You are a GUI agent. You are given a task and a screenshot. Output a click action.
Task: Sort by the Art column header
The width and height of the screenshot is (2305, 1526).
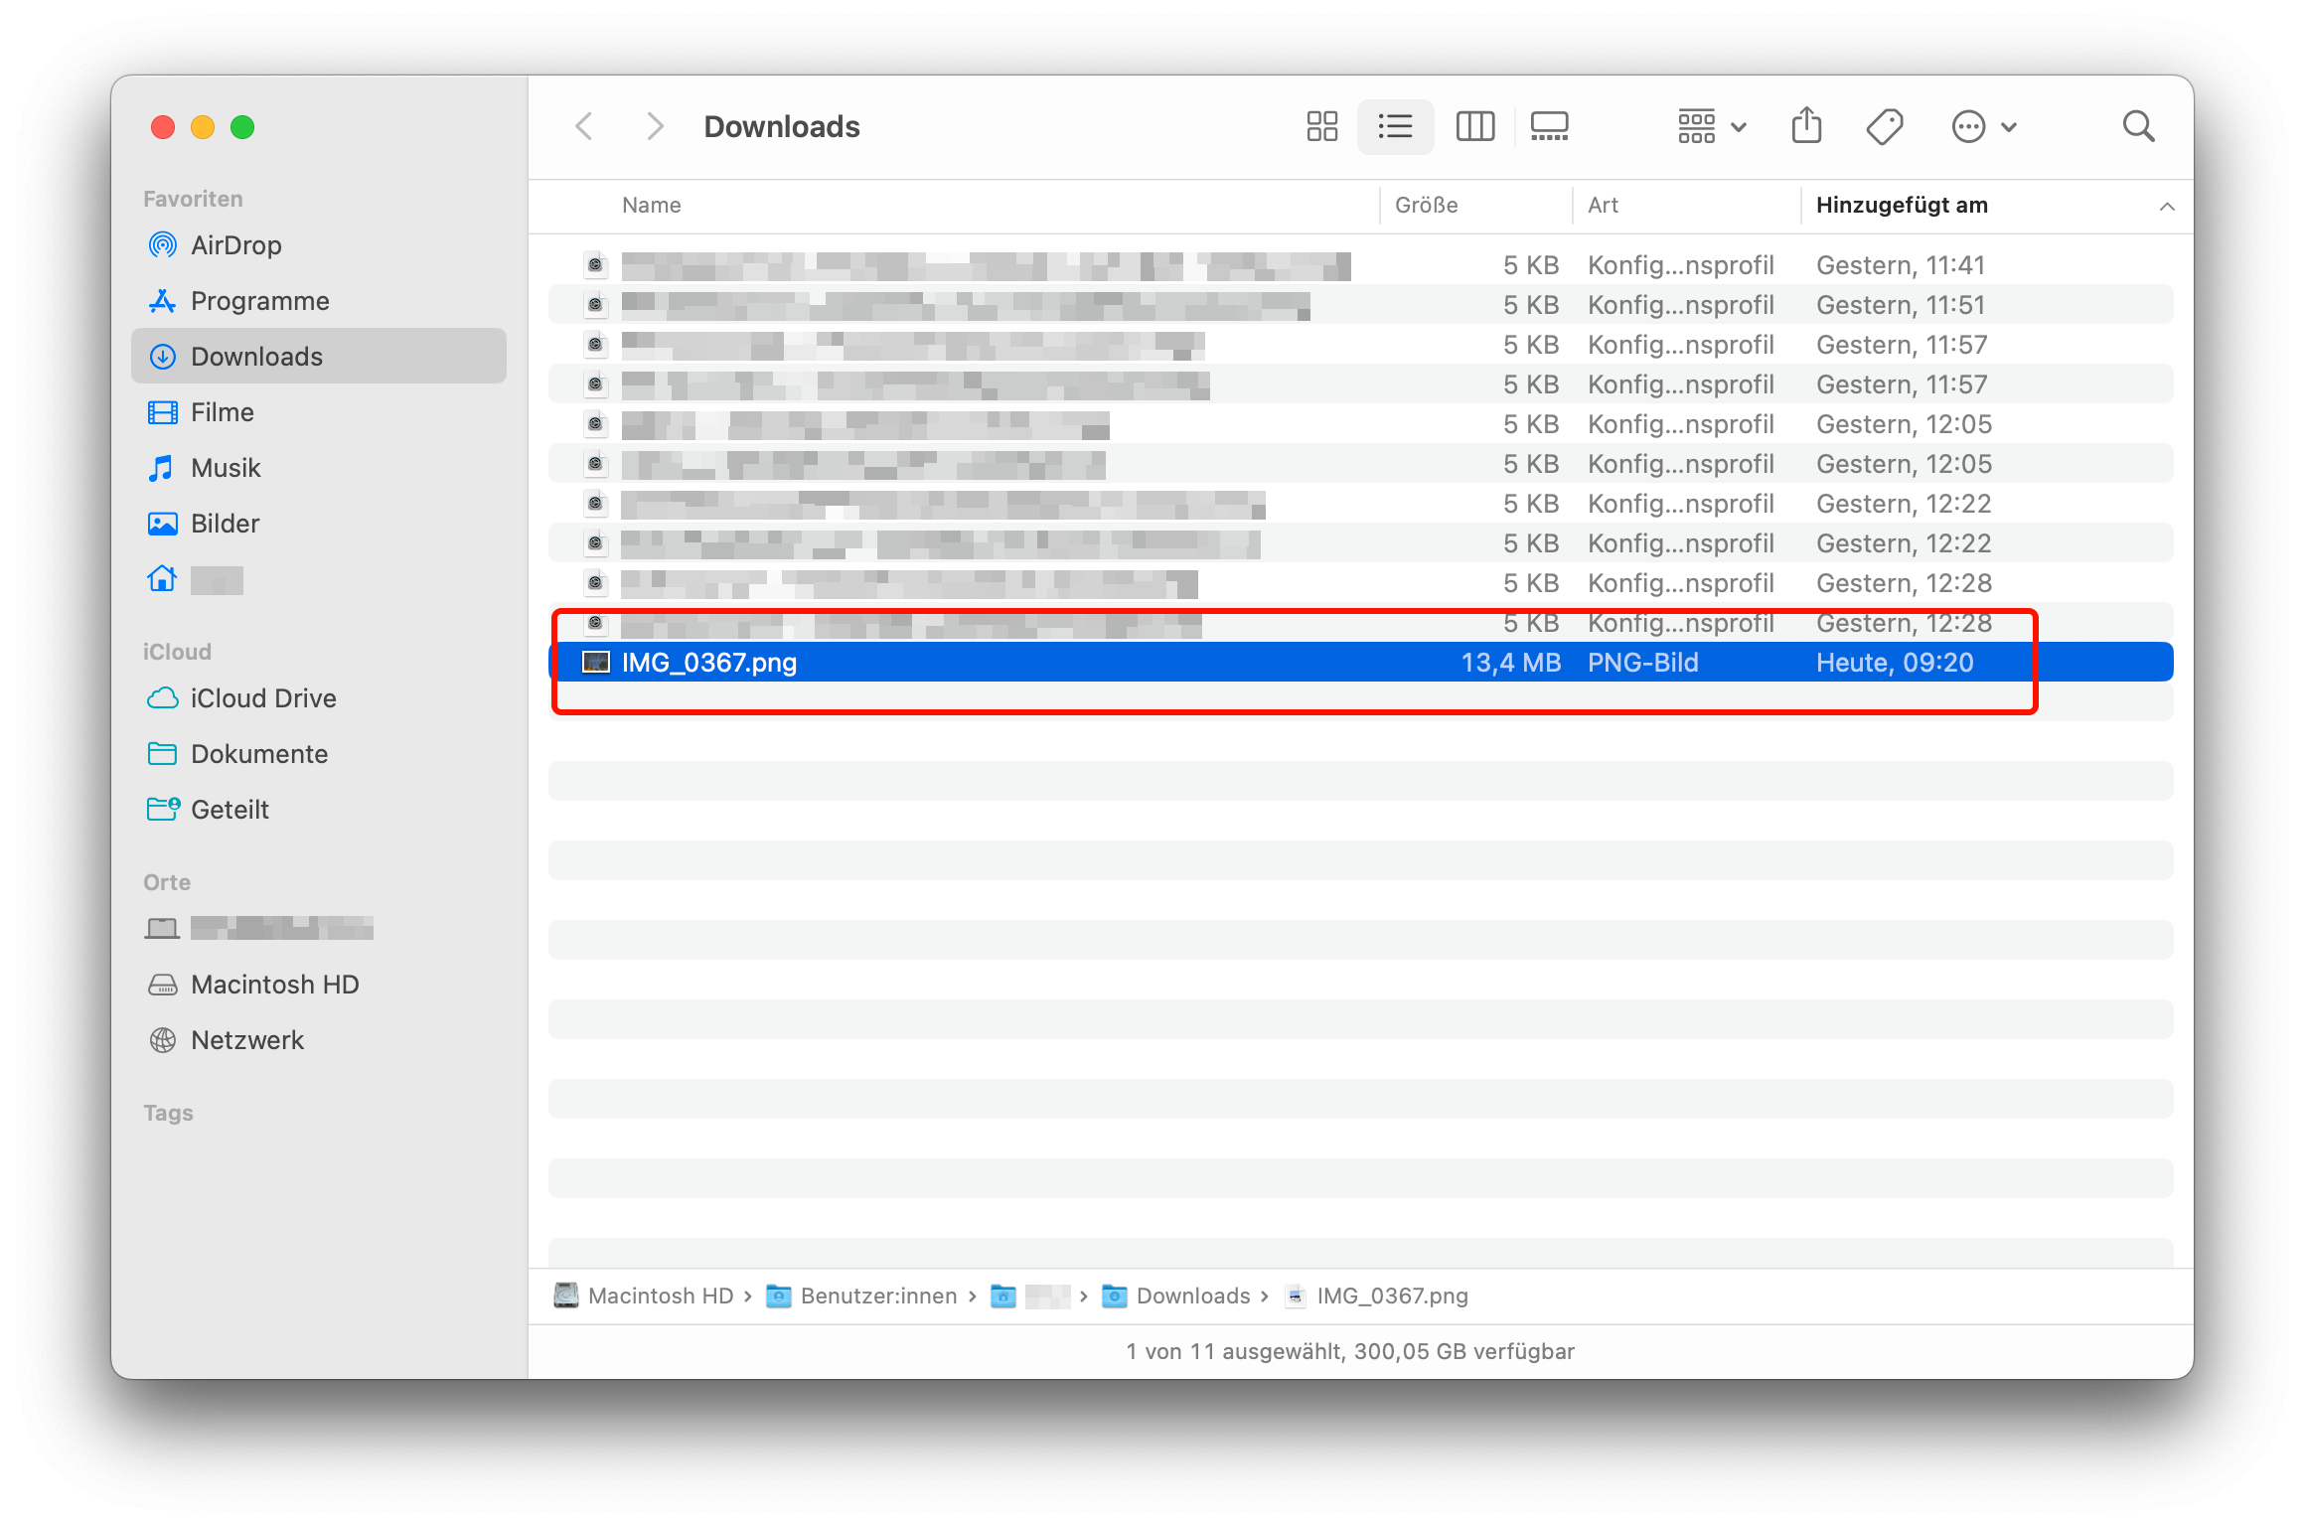pos(1603,206)
